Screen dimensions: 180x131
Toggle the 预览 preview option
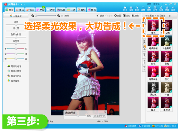pos(135,15)
